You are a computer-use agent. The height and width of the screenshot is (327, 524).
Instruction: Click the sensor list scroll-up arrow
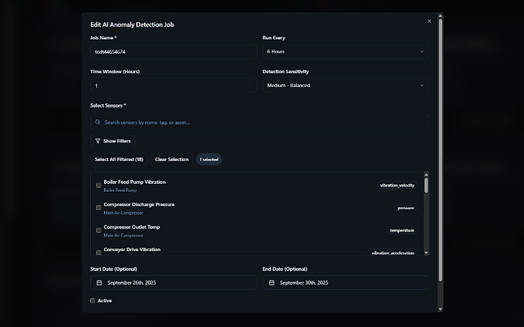[x=426, y=175]
